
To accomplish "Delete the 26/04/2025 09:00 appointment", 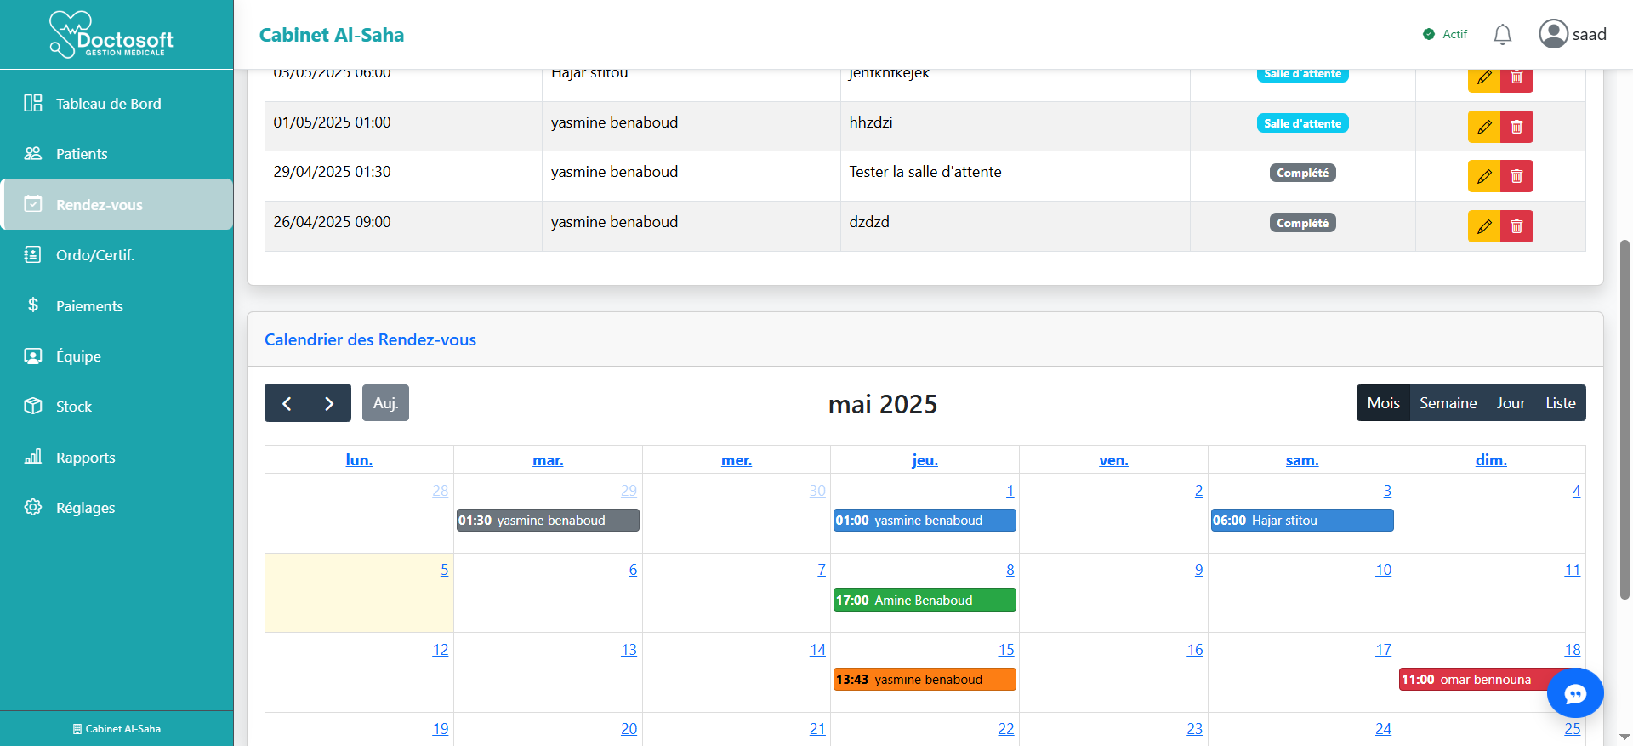I will coord(1516,226).
